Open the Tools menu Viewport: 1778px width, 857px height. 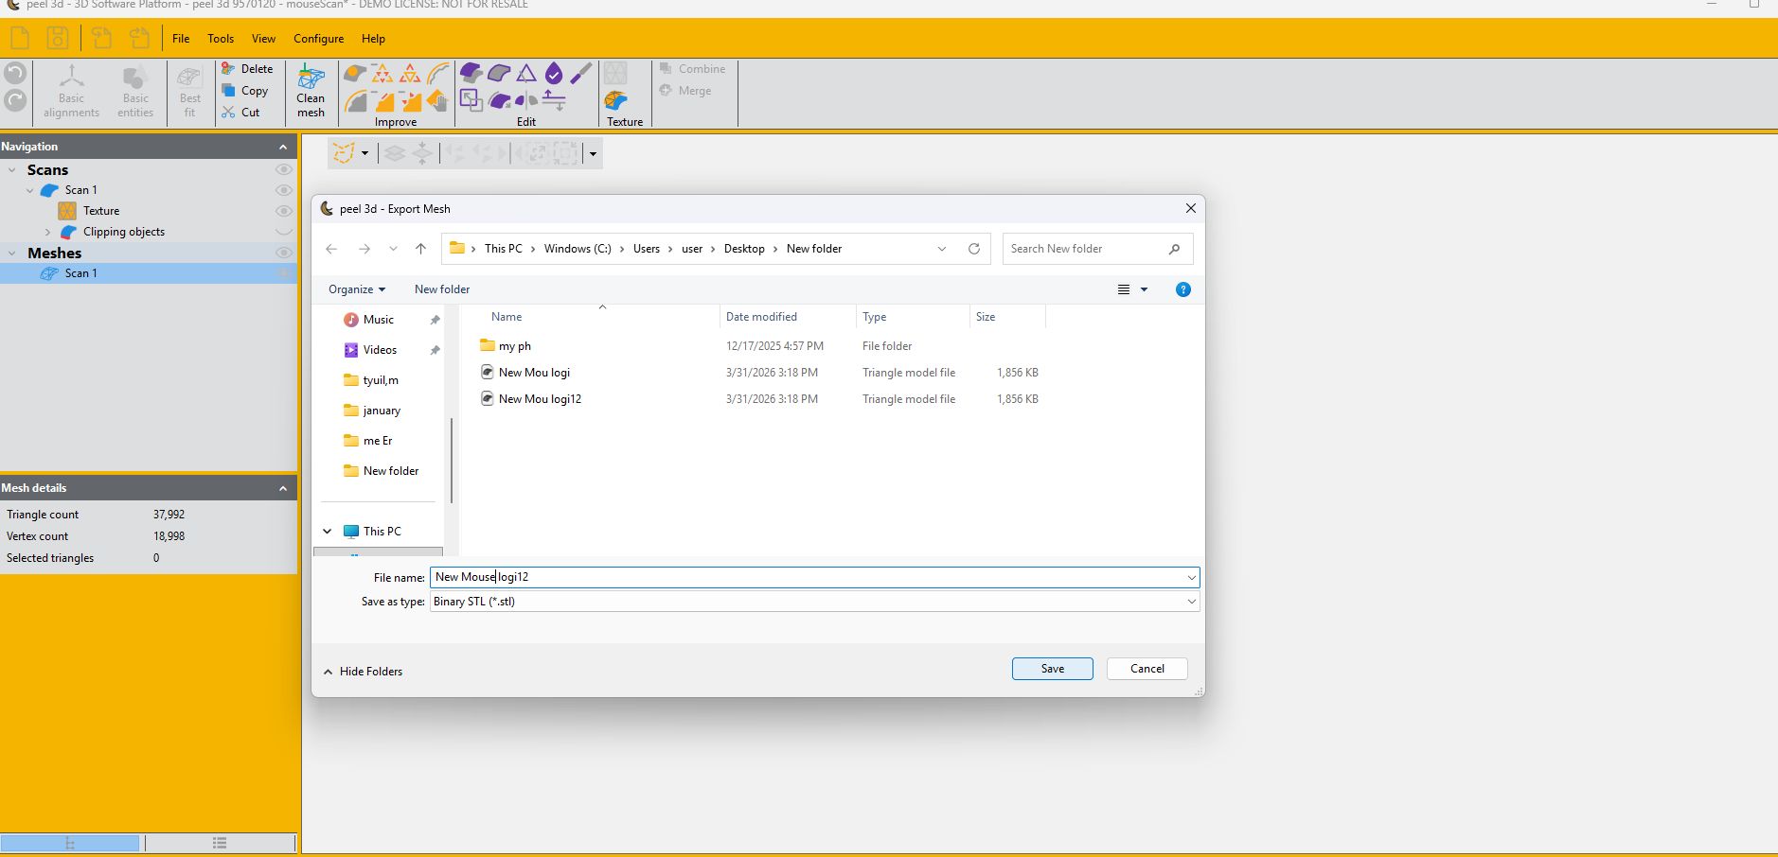[x=220, y=39]
